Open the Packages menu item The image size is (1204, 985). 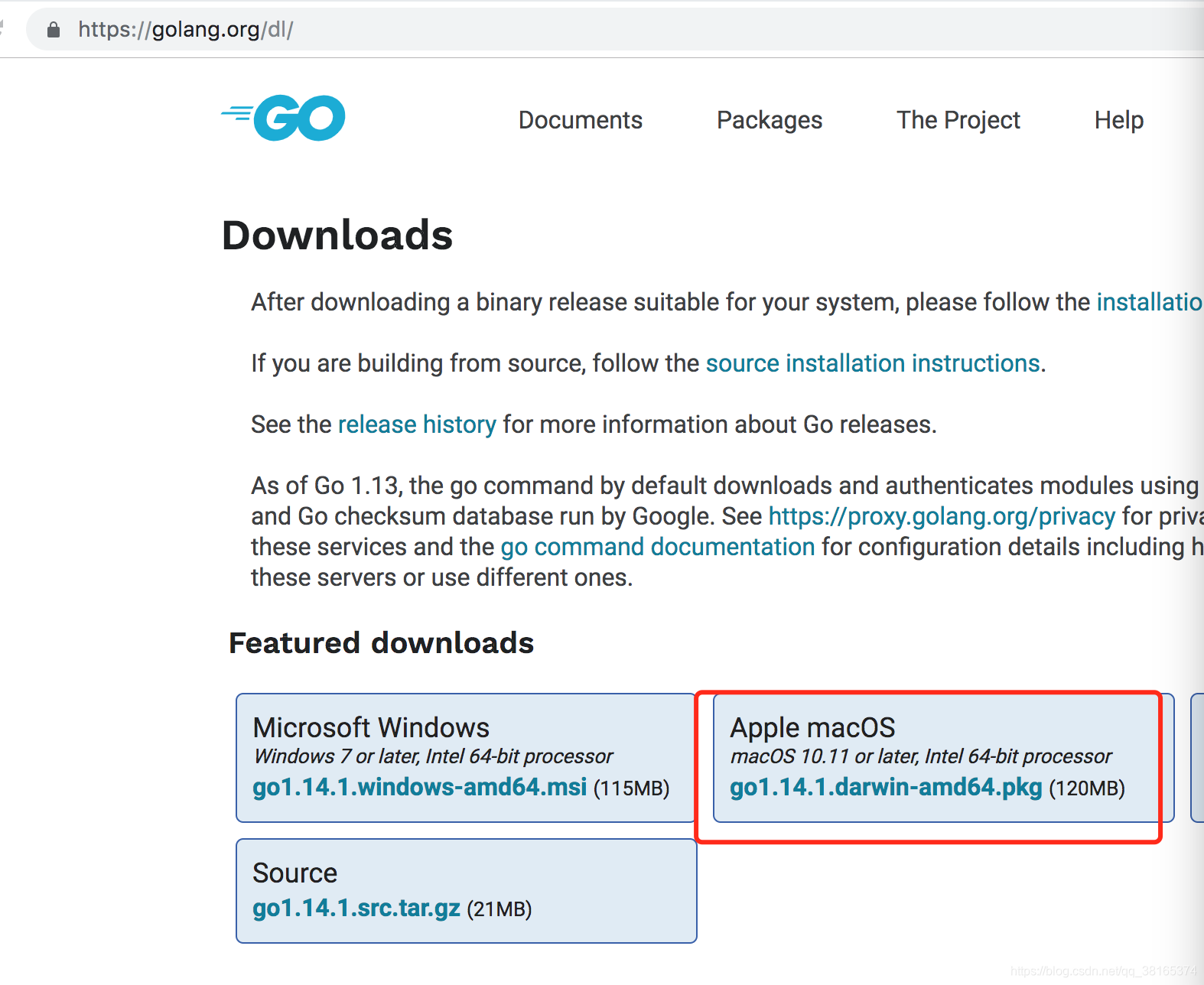769,120
